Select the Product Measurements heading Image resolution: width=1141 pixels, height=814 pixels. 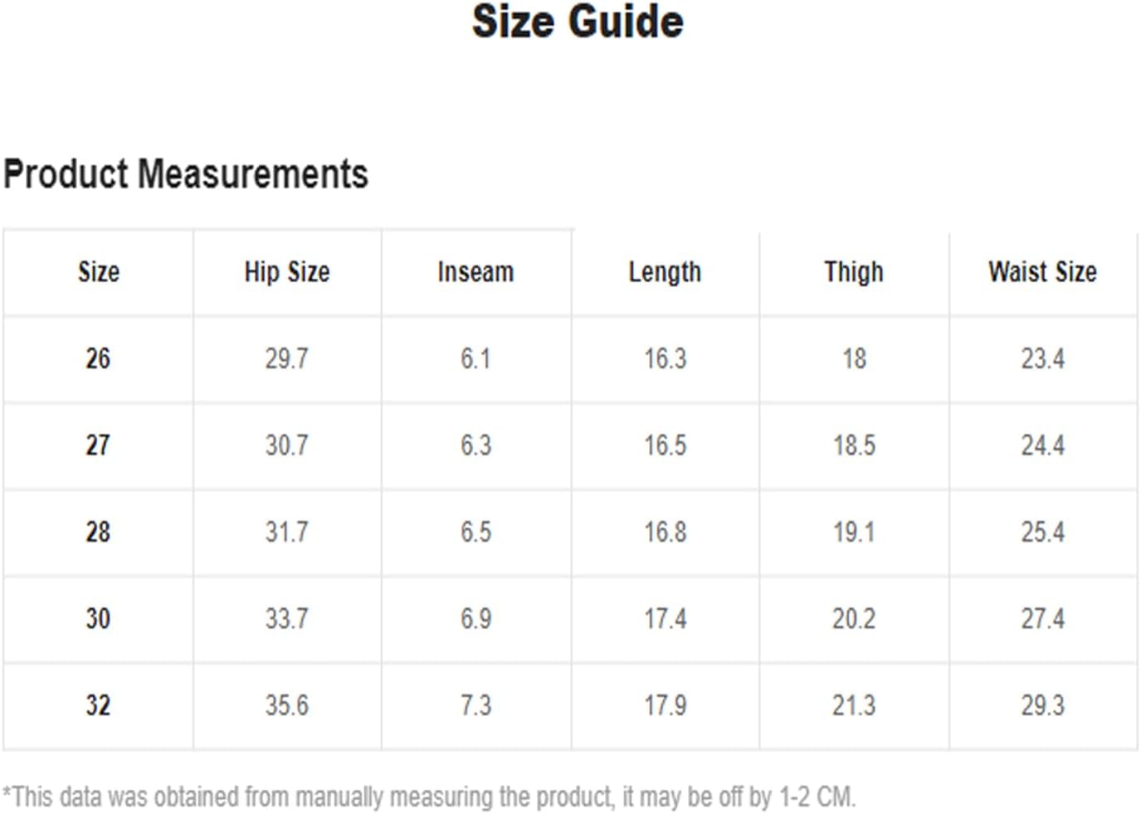pyautogui.click(x=185, y=174)
